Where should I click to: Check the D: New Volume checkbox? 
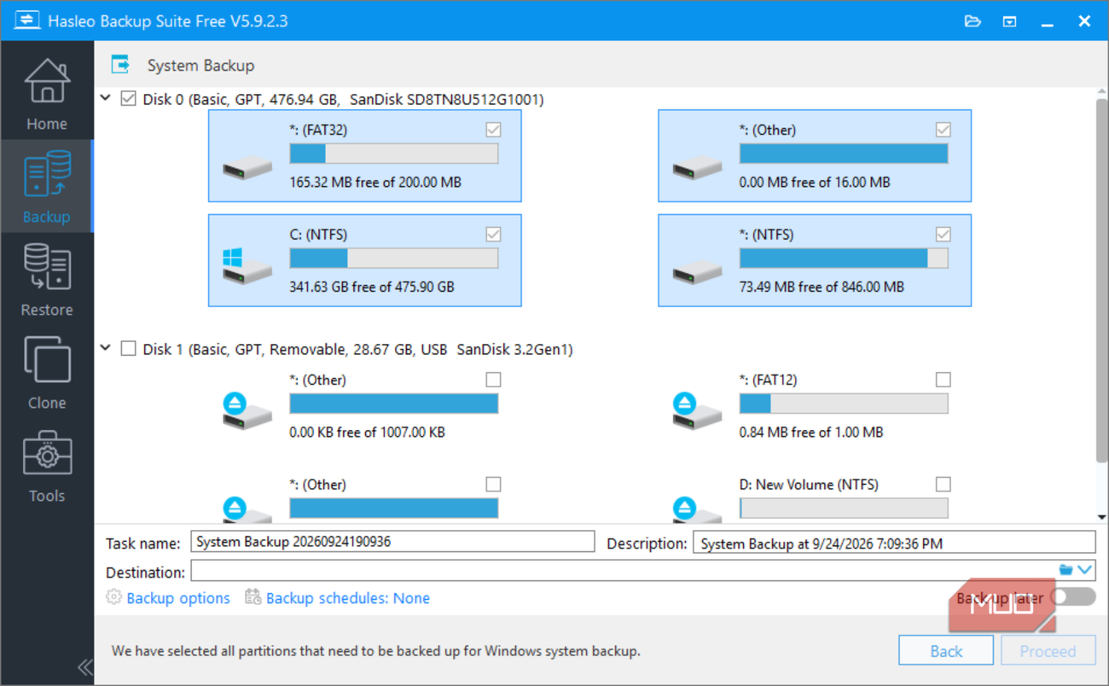(943, 484)
